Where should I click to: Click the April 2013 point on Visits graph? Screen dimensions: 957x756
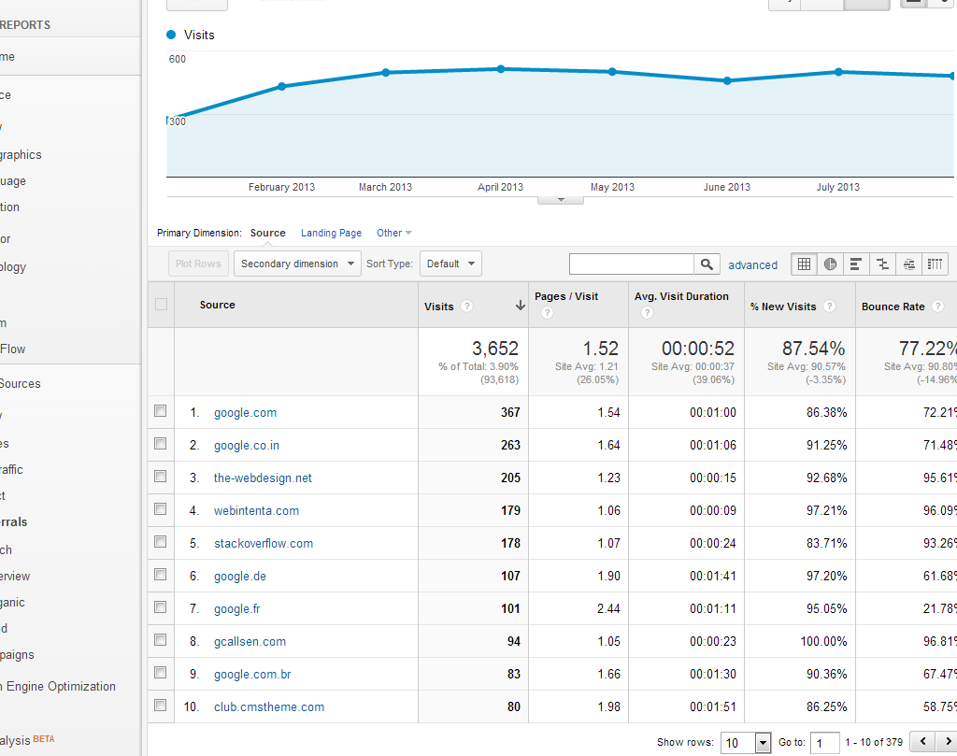(x=501, y=69)
